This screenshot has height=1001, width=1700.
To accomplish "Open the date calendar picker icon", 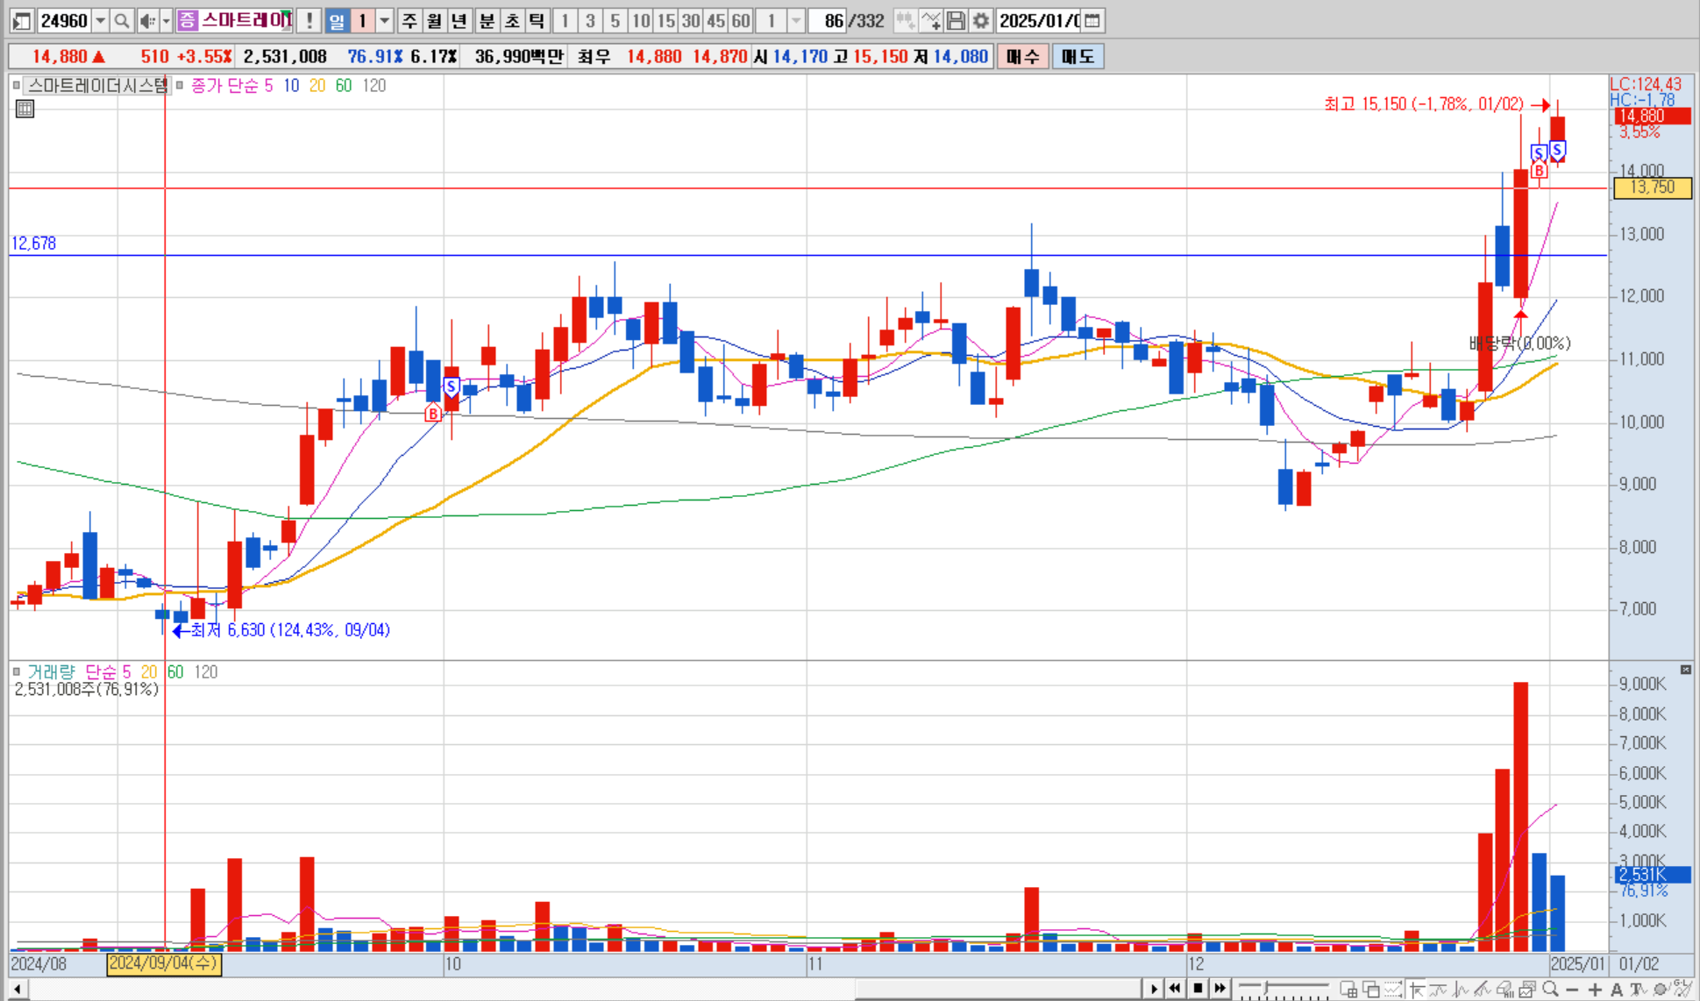I will pyautogui.click(x=1092, y=20).
